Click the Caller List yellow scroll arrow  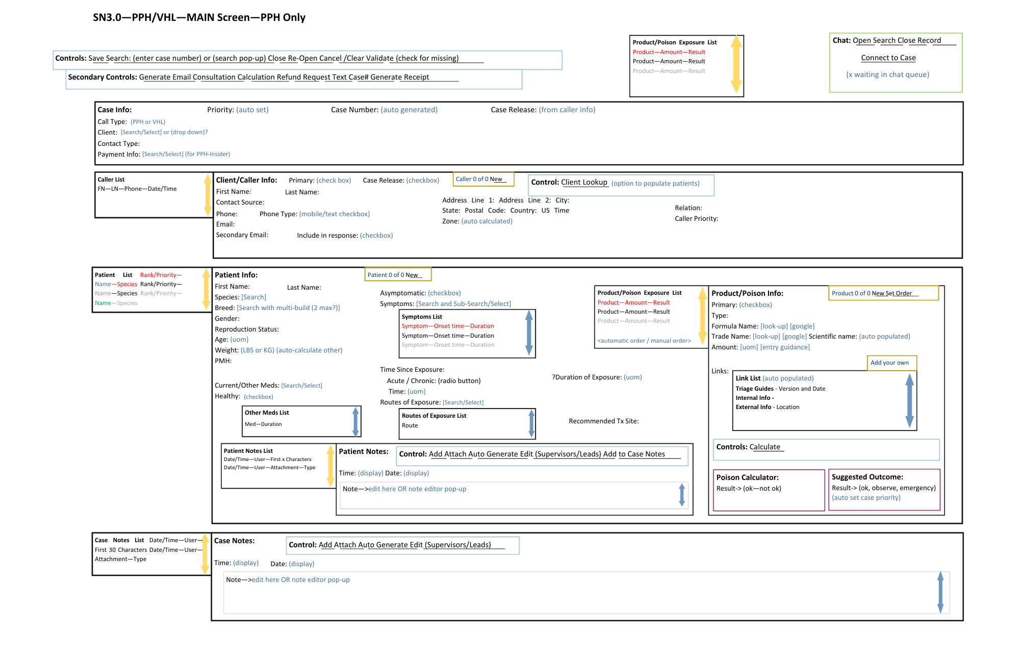coord(208,195)
